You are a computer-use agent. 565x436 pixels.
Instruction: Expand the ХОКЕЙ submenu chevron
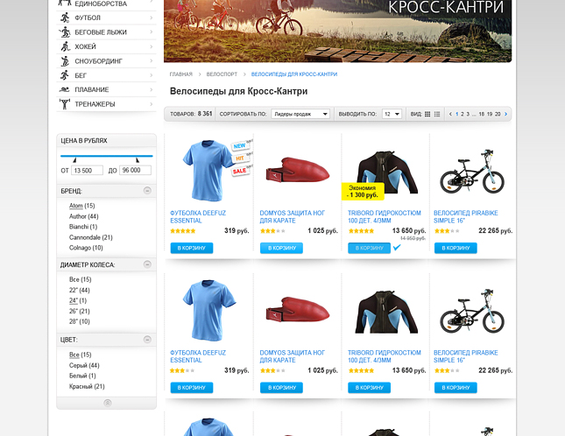[x=152, y=46]
